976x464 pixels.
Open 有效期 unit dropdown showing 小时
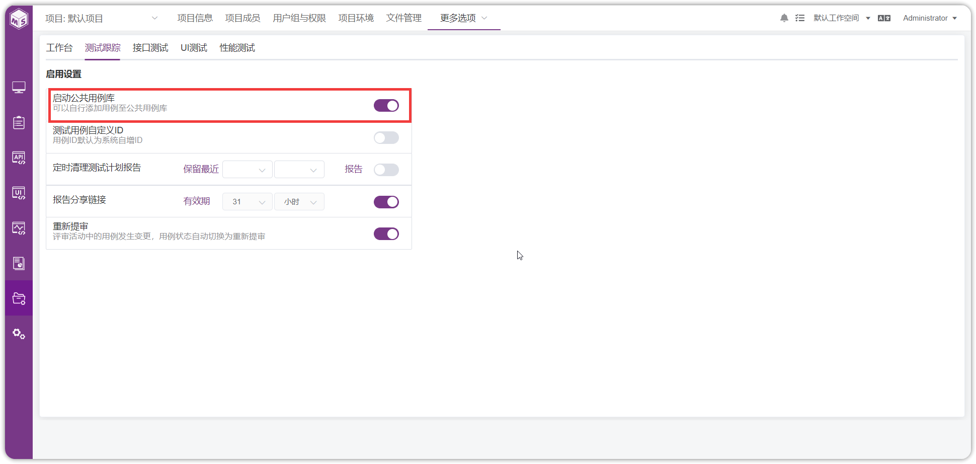(299, 202)
